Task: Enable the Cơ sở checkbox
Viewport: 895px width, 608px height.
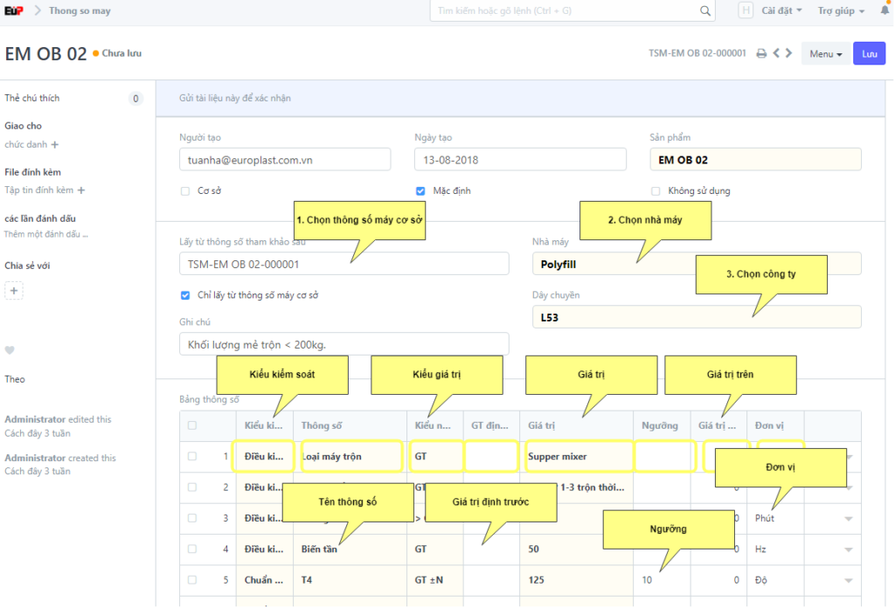Action: [185, 190]
